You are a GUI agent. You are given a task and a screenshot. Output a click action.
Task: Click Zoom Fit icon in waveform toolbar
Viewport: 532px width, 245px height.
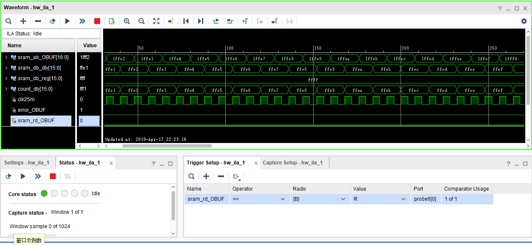pyautogui.click(x=156, y=21)
